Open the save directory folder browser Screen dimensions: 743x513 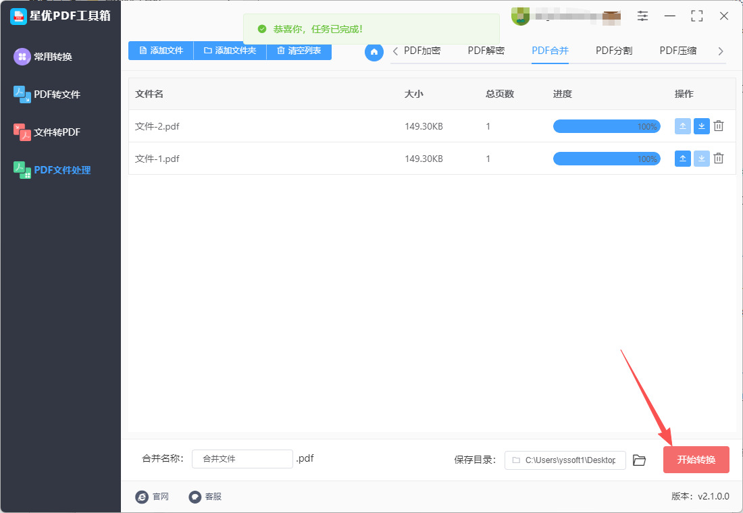[x=639, y=460]
